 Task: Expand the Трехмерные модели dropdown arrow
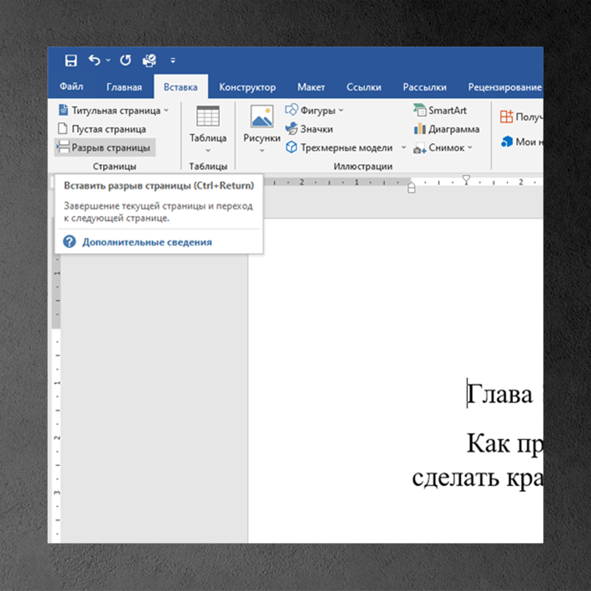point(404,147)
